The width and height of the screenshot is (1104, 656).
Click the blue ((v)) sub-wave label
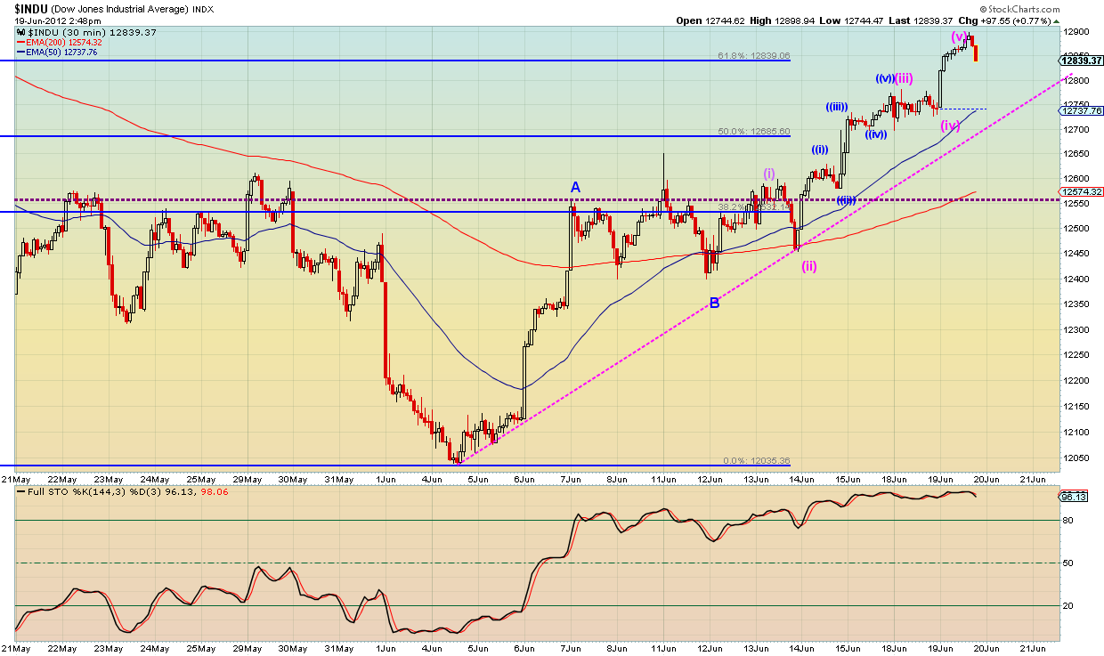coord(884,78)
